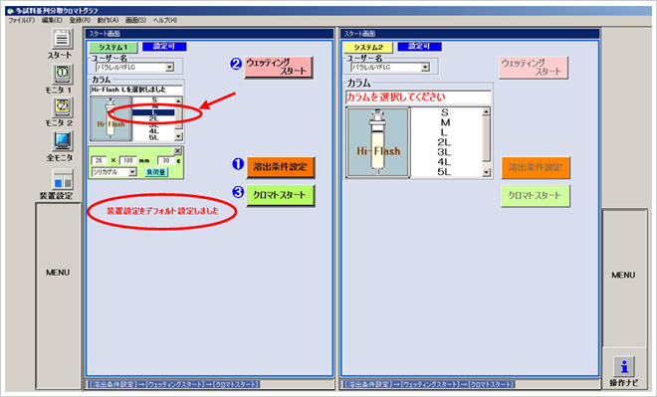Screen dimensions: 657x397
Task: Click the right MENU panel button
Action: point(623,278)
